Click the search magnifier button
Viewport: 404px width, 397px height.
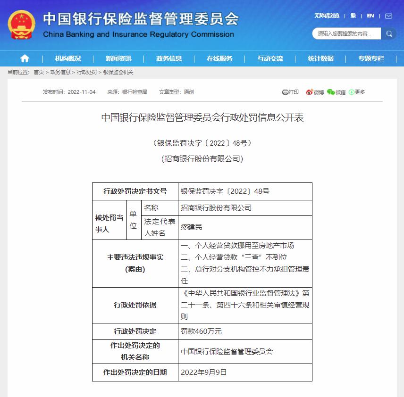pos(389,33)
